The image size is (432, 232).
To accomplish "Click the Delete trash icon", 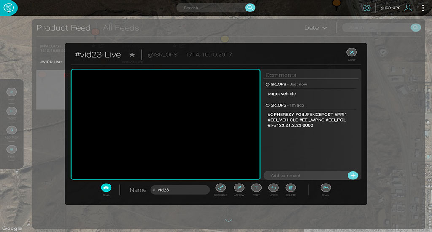I will [x=291, y=188].
